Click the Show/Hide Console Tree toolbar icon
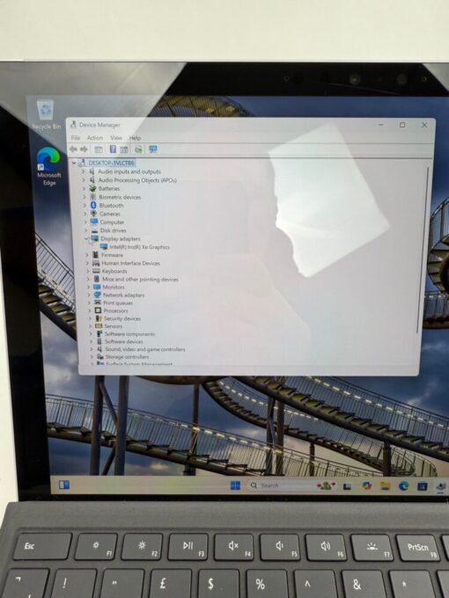This screenshot has width=449, height=598. pos(99,149)
